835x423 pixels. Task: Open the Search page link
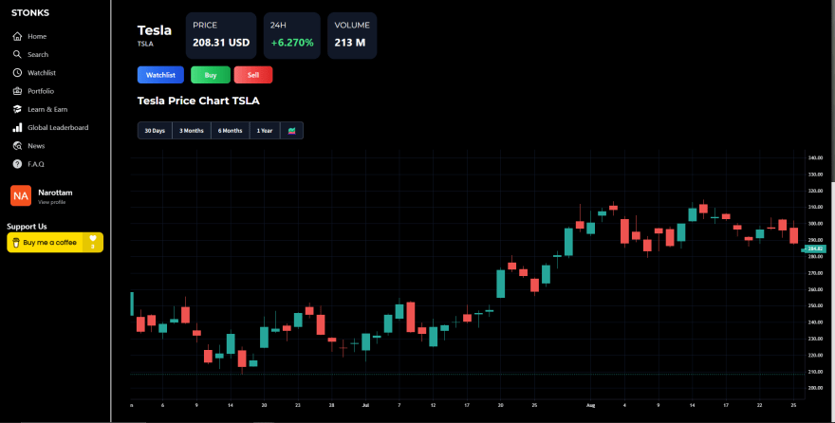click(x=38, y=54)
